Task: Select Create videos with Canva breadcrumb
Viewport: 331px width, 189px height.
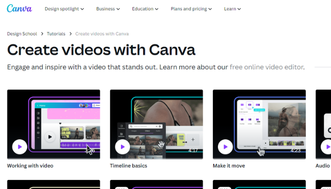Action: click(102, 34)
